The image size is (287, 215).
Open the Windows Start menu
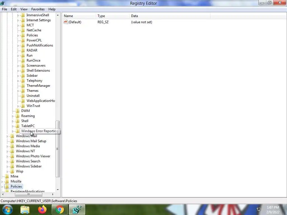pos(8,209)
